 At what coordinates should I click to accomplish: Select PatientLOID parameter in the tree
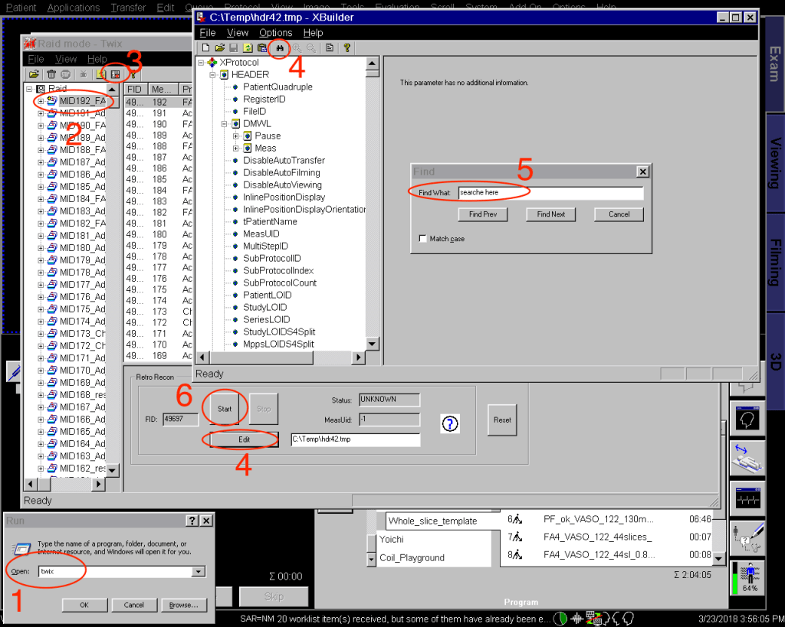[x=268, y=296]
